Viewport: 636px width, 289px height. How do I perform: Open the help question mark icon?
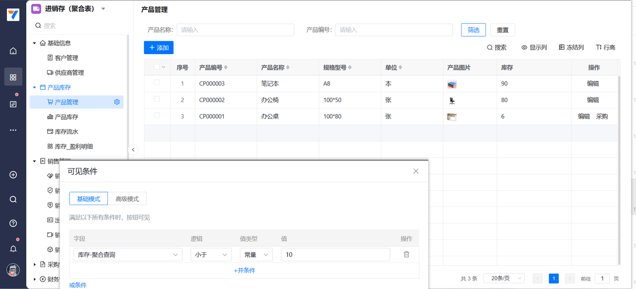[13, 223]
